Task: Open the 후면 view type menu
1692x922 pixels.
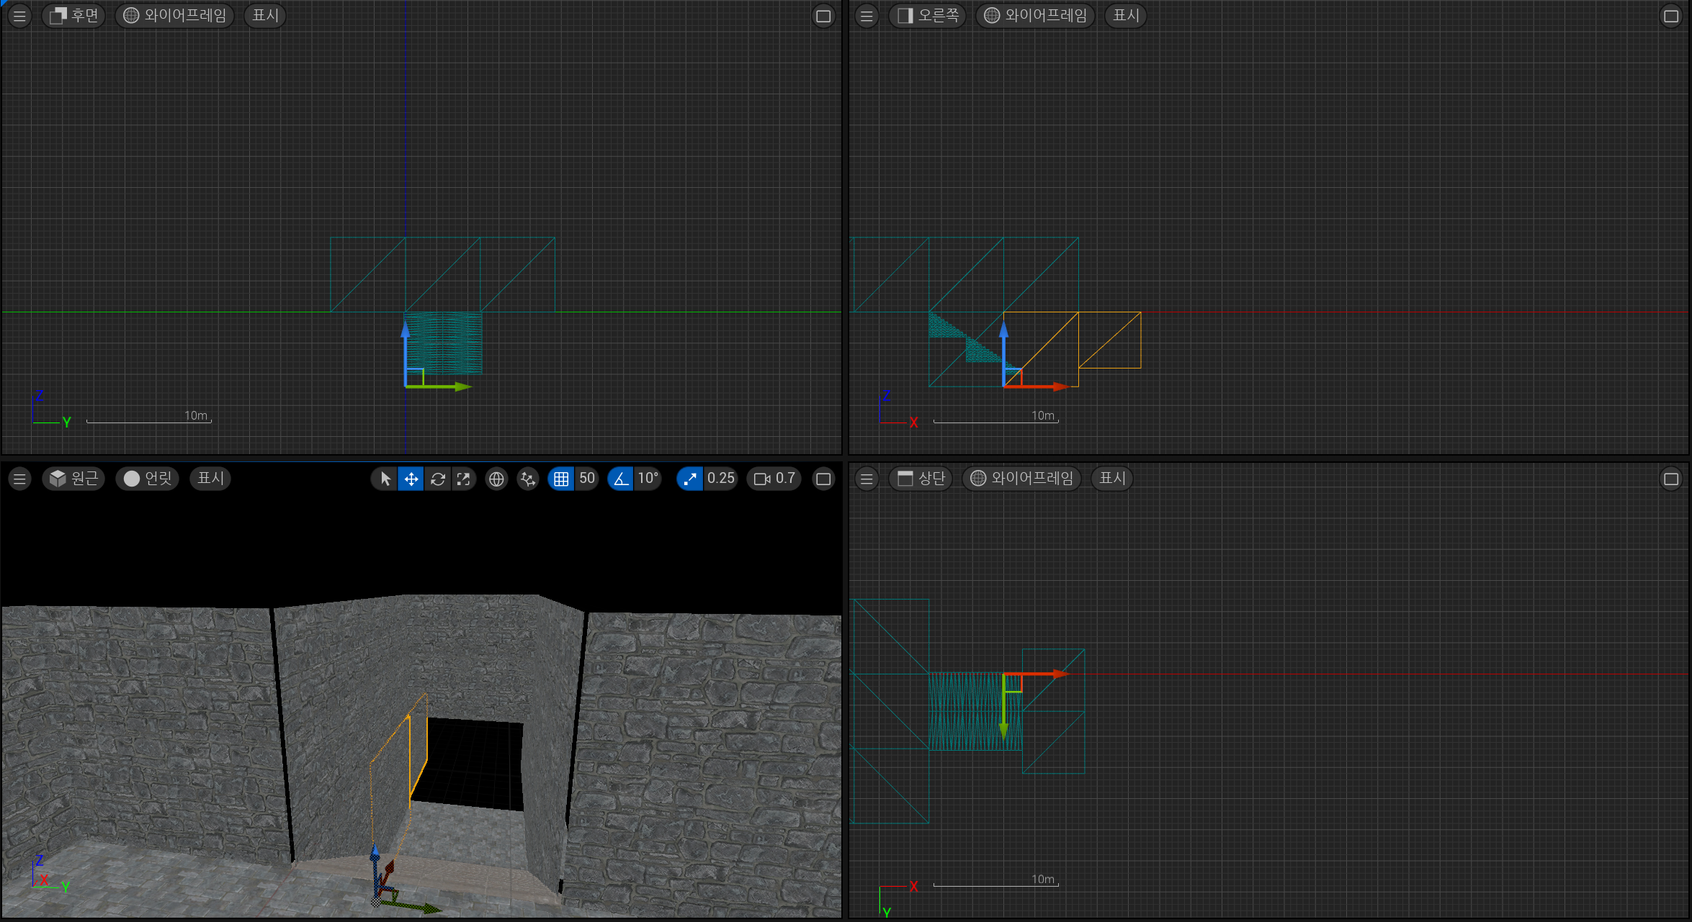Action: tap(74, 15)
